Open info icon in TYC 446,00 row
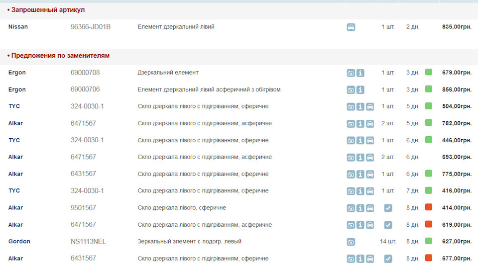The width and height of the screenshot is (478, 265). [360, 141]
